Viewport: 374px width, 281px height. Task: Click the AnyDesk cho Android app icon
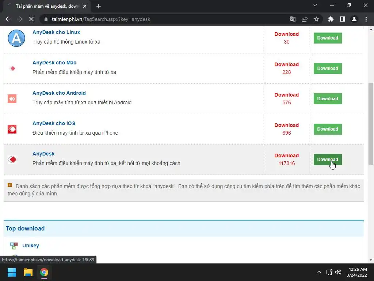click(x=12, y=99)
